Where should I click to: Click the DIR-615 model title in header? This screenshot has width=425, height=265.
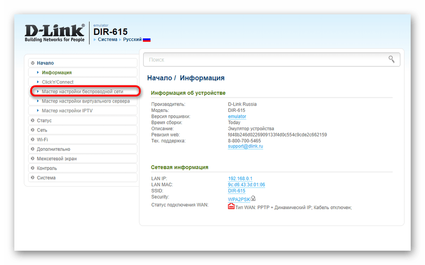point(110,32)
